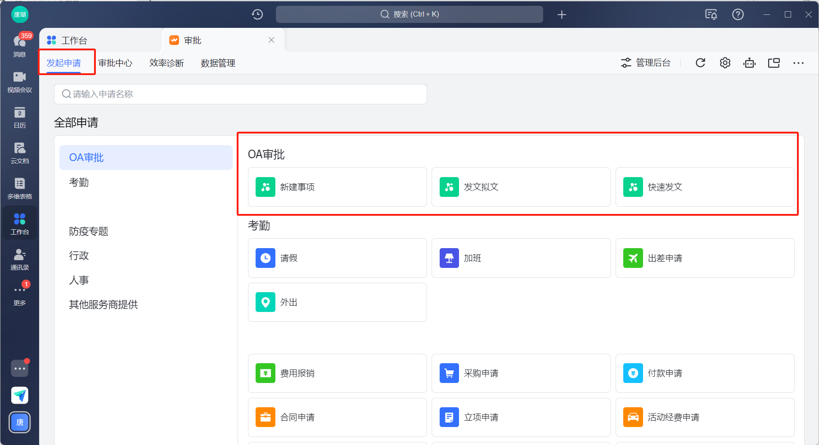Open 快速发文 application
This screenshot has width=819, height=445.
click(705, 187)
